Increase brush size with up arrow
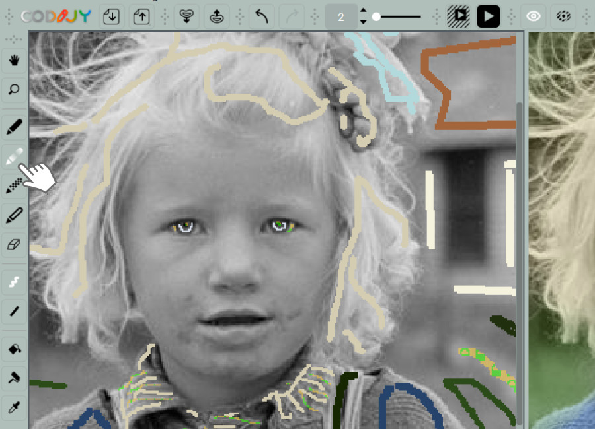595x429 pixels. point(363,11)
